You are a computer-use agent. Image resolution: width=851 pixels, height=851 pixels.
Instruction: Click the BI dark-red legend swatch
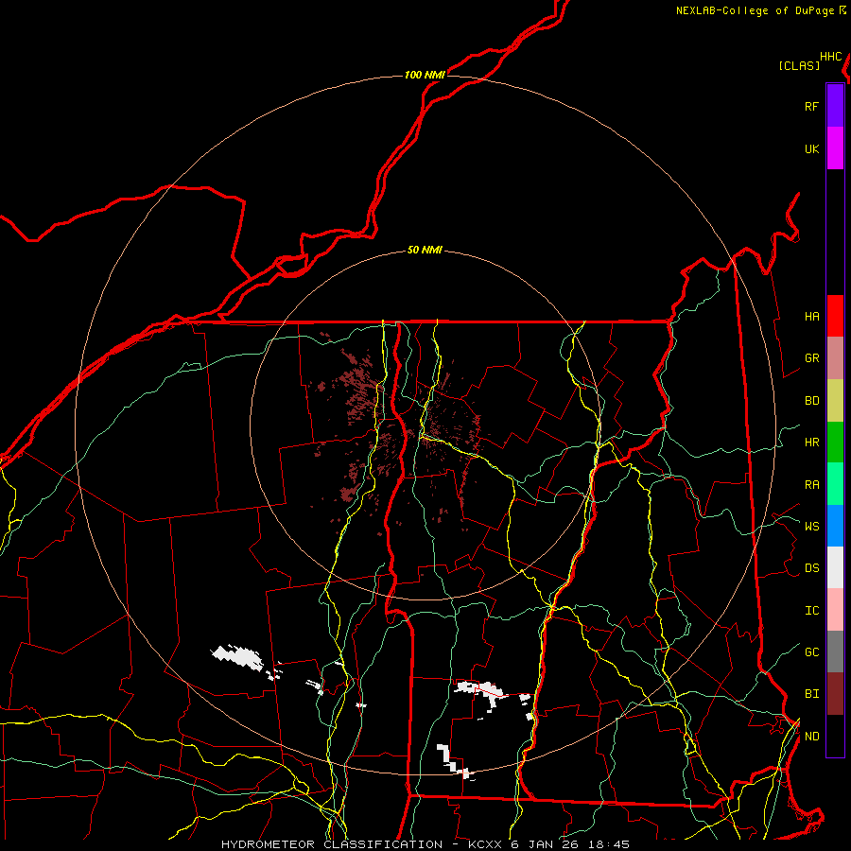pyautogui.click(x=835, y=694)
